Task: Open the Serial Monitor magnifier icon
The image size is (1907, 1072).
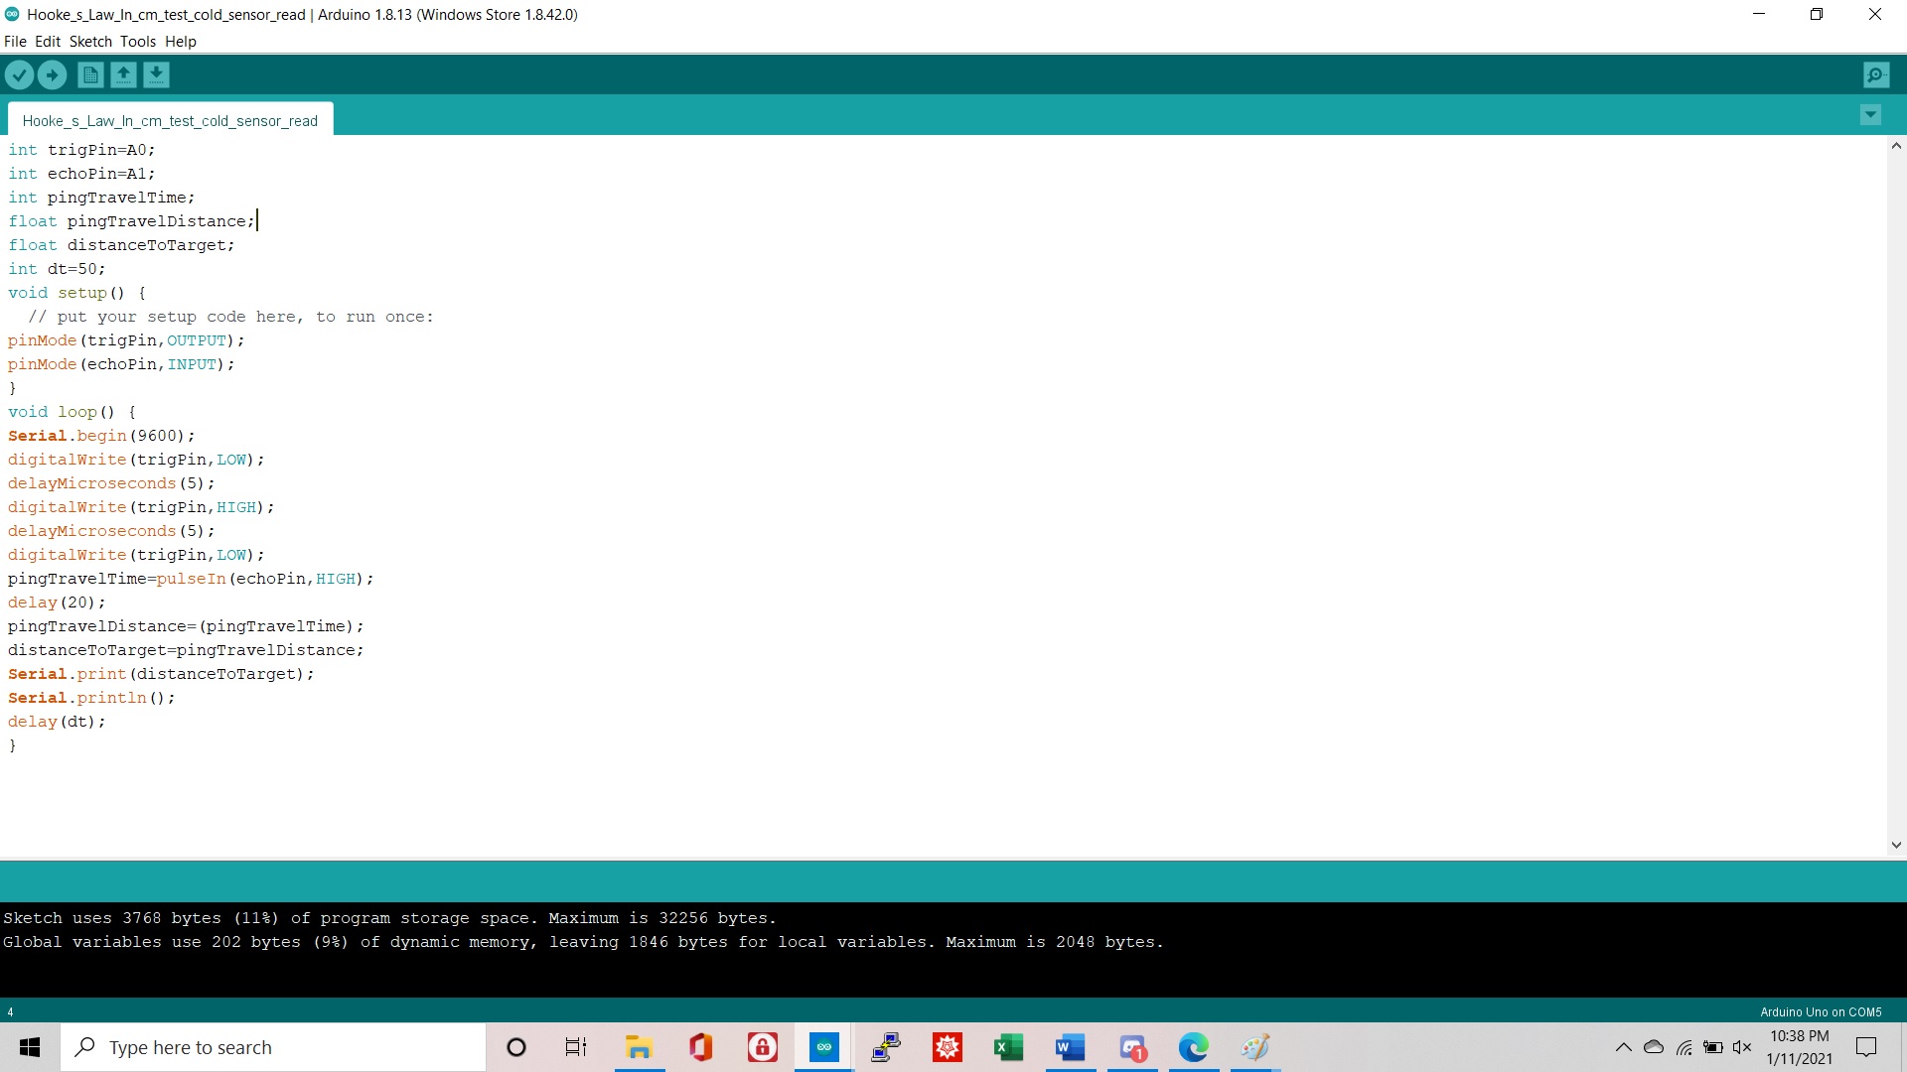Action: coord(1875,74)
